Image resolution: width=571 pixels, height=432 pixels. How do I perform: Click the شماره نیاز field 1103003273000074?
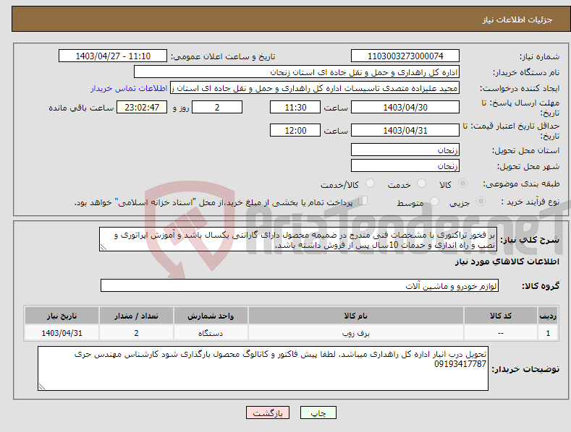tap(405, 56)
